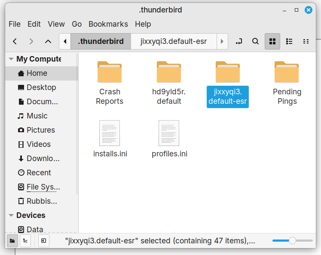Open the Help menu
This screenshot has height=255, width=321.
(143, 24)
